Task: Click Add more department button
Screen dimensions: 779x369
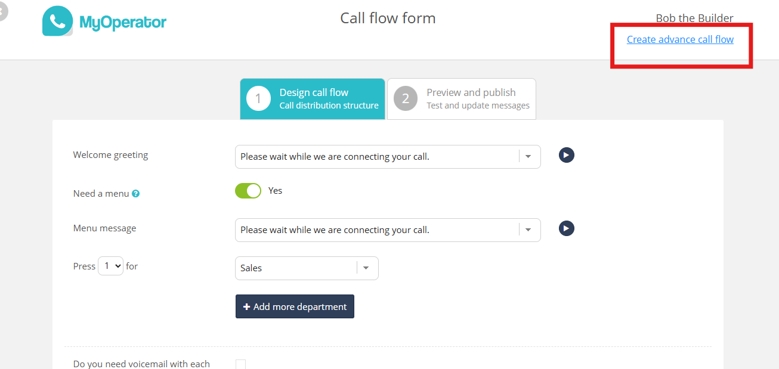Action: [295, 306]
